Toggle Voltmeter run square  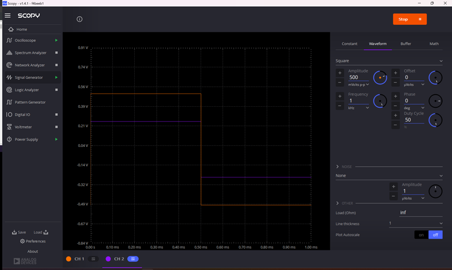click(56, 127)
